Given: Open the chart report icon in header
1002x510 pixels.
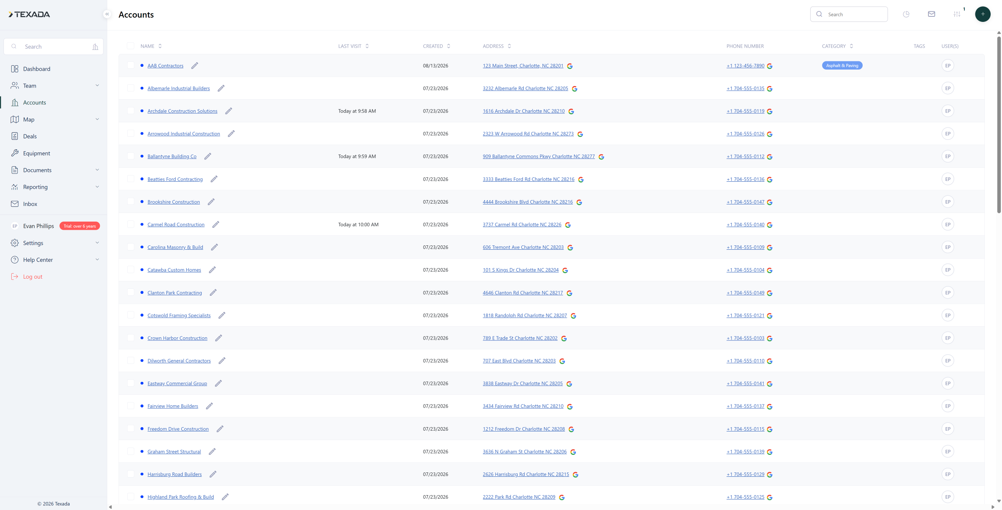Looking at the screenshot, I should coord(906,14).
